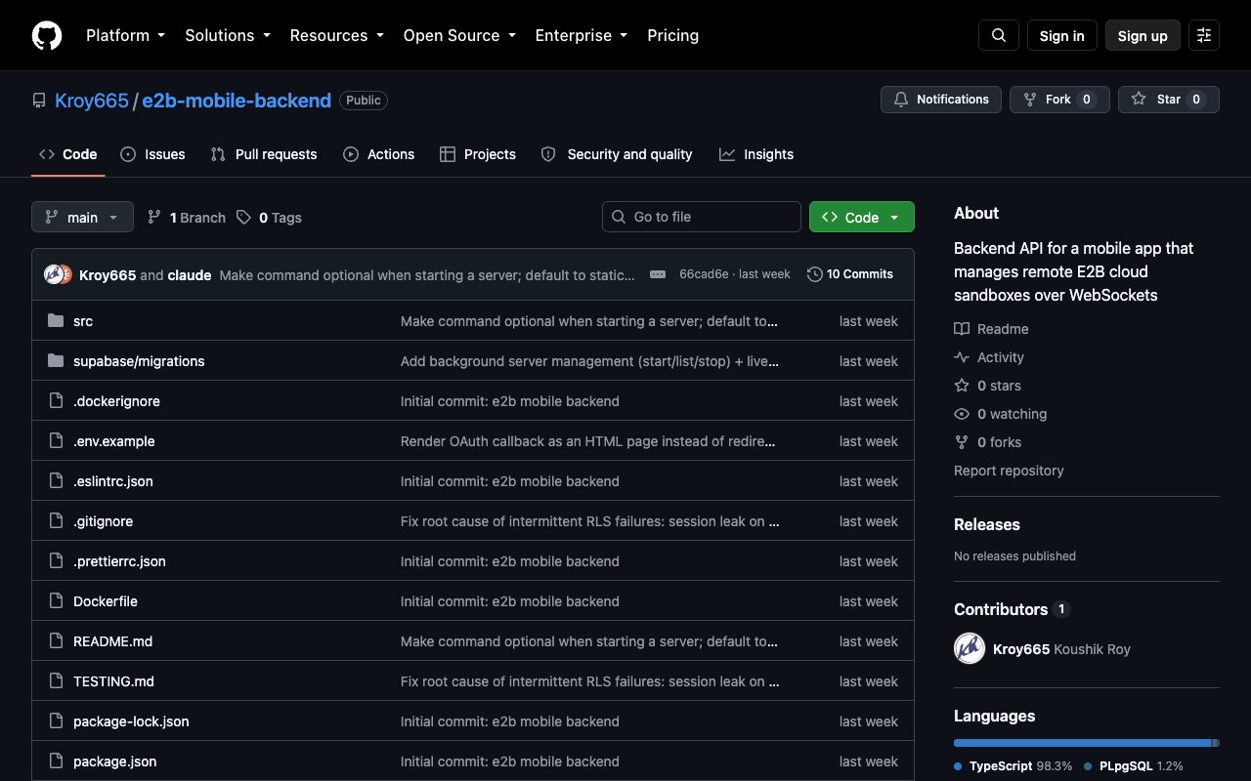Screen dimensions: 1251x781
Task: Open the Insights tab
Action: [756, 154]
